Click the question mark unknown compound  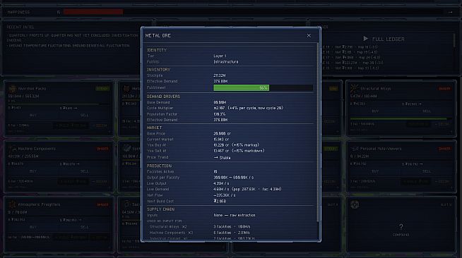[401, 226]
